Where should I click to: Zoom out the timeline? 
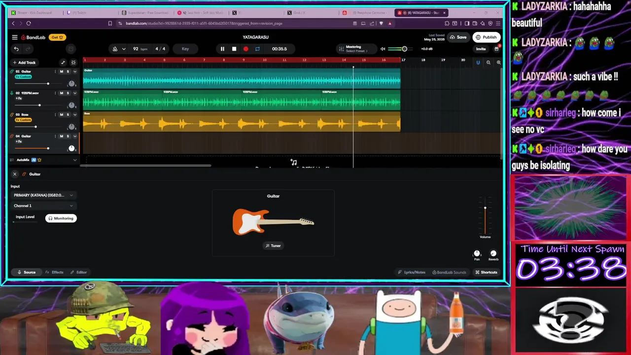(x=489, y=63)
